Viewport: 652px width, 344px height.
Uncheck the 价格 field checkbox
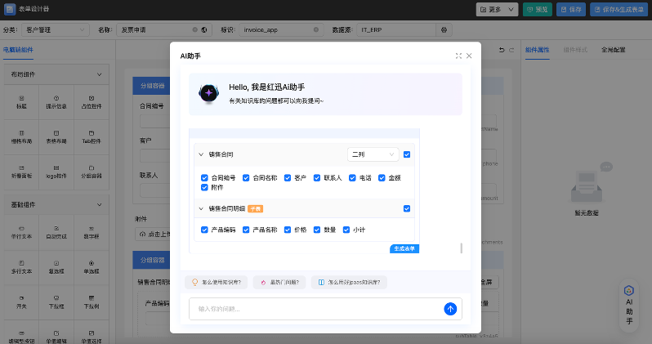click(x=288, y=230)
